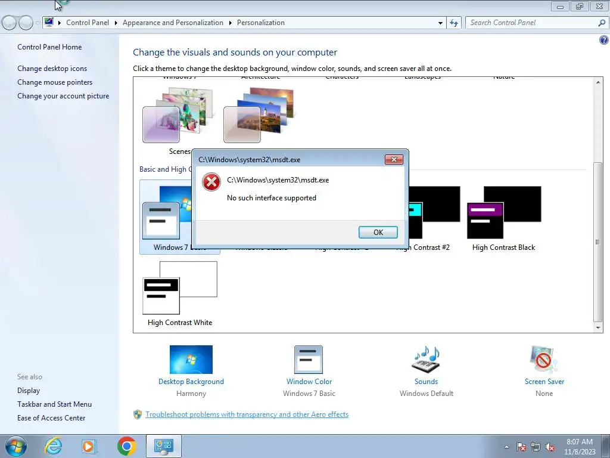Show hidden system tray icons

click(x=506, y=447)
